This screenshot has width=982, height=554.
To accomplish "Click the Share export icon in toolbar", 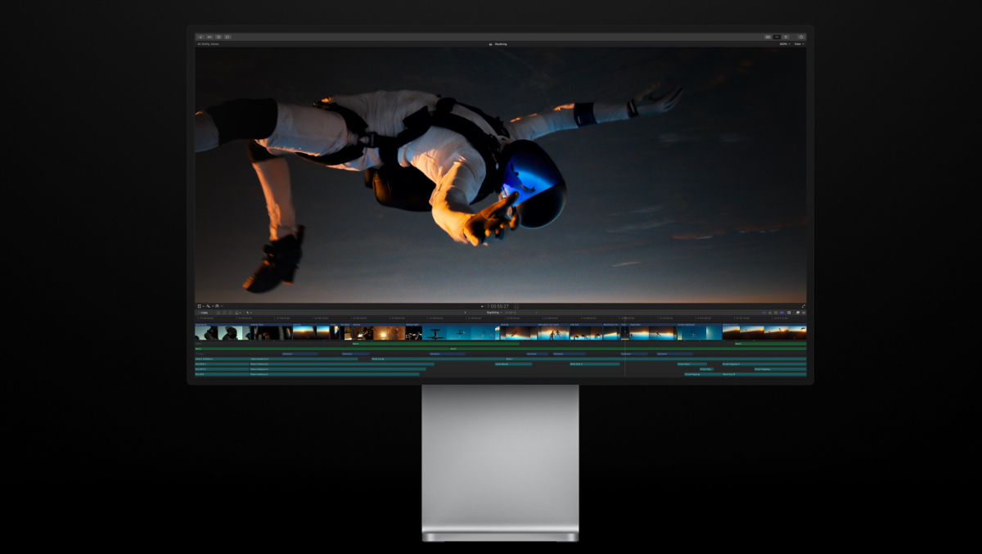I will (x=801, y=37).
